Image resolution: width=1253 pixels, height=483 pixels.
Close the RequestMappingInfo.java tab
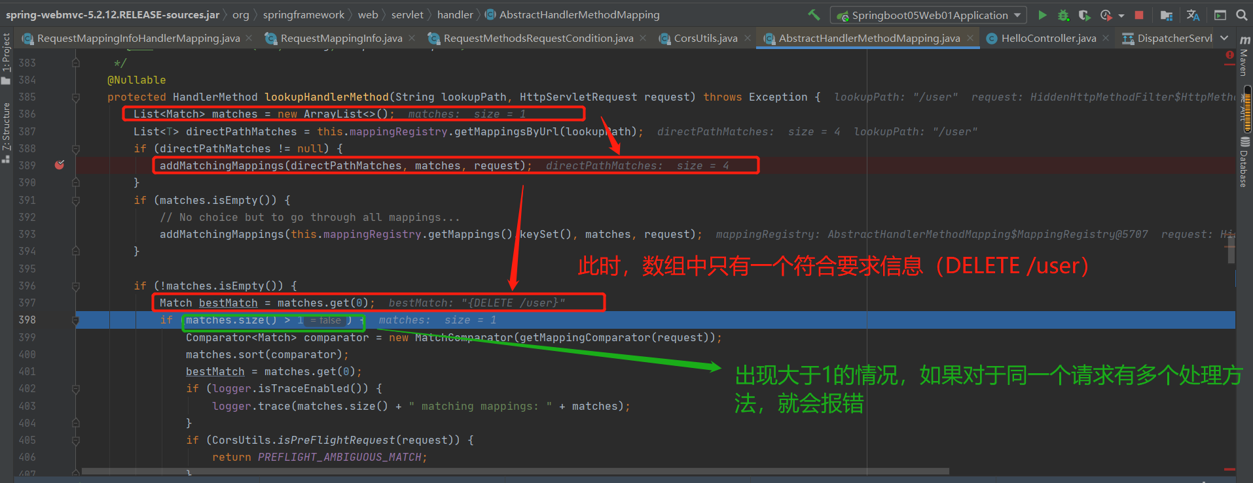(412, 39)
